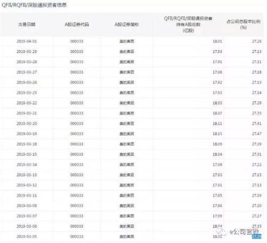Select date cell 2019-03-22

point(27,103)
